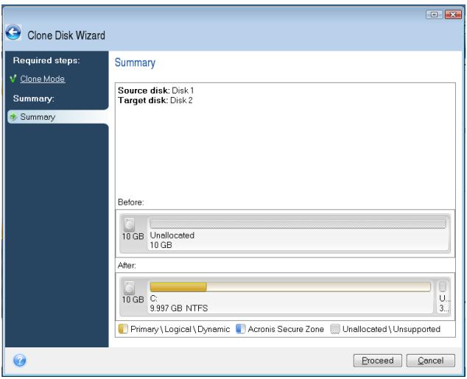The image size is (467, 379).
Task: Close the Clone Disk Wizard window
Action: click(453, 14)
